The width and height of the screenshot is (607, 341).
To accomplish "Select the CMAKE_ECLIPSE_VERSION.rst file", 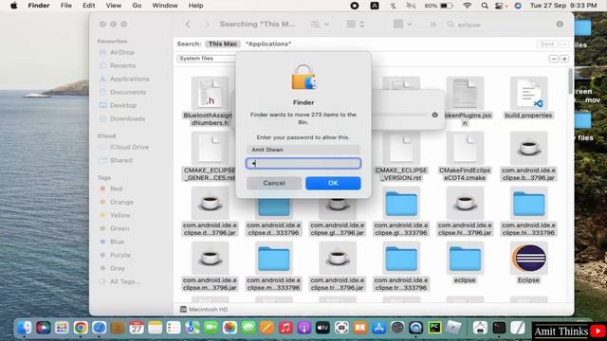I will coord(401,149).
